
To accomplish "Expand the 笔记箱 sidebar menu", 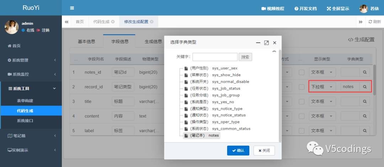I will pyautogui.click(x=31, y=135).
